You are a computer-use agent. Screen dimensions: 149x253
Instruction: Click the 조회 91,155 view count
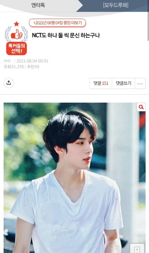coord(14,67)
